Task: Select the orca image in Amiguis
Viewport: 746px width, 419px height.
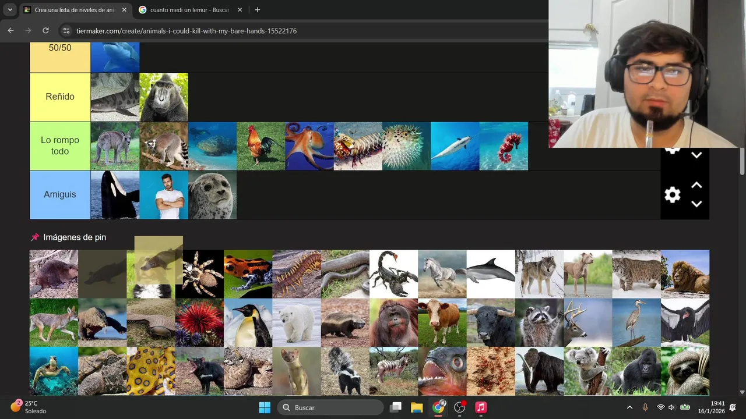Action: (115, 195)
